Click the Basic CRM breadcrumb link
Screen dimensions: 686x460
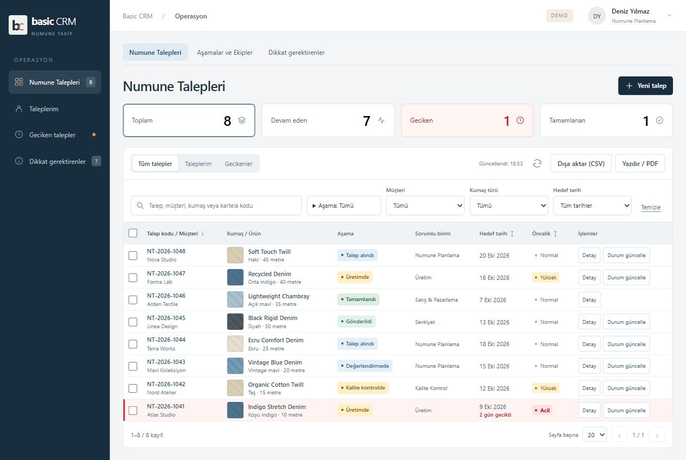tap(138, 16)
